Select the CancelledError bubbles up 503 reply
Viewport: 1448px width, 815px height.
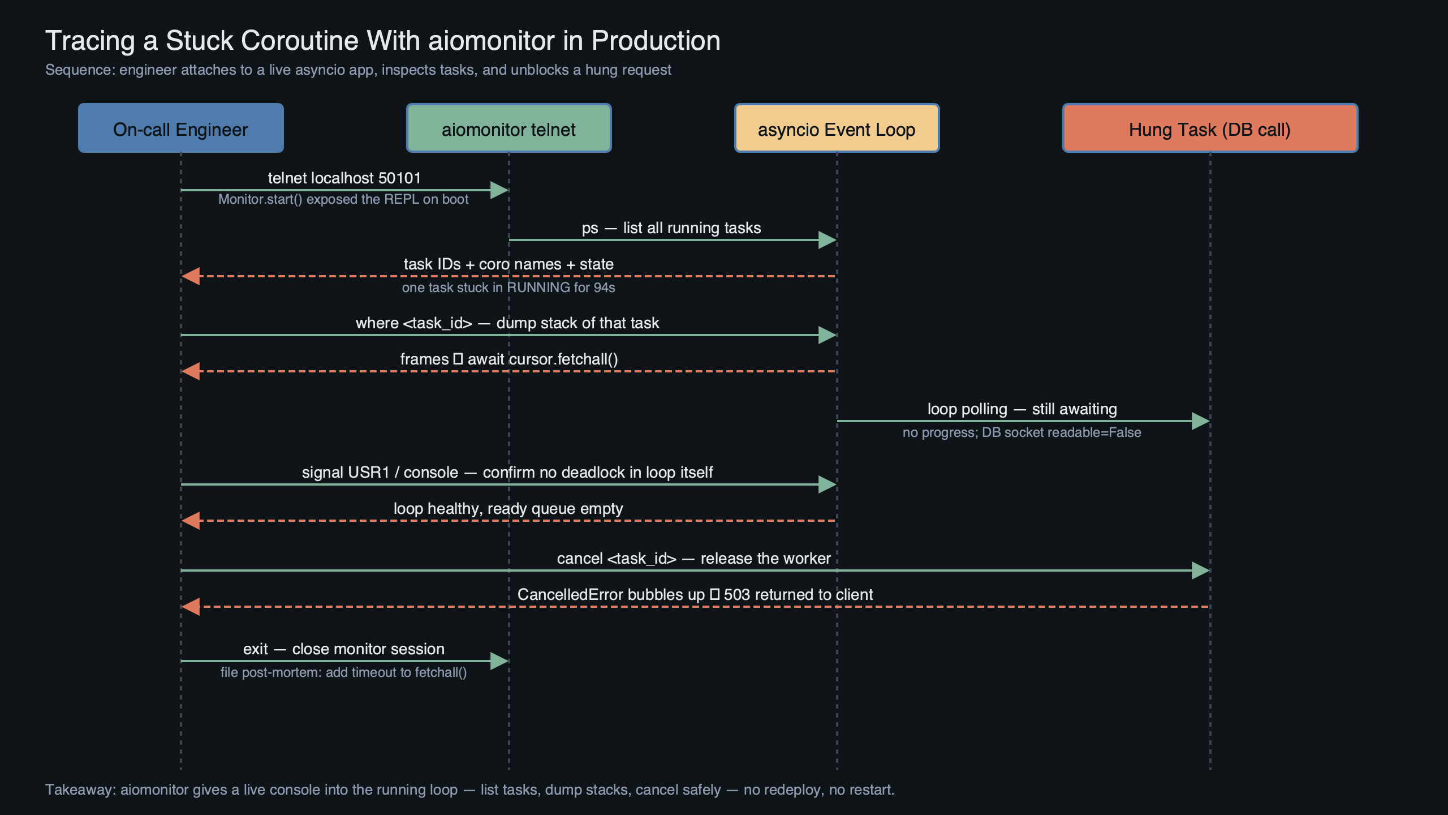click(x=695, y=606)
